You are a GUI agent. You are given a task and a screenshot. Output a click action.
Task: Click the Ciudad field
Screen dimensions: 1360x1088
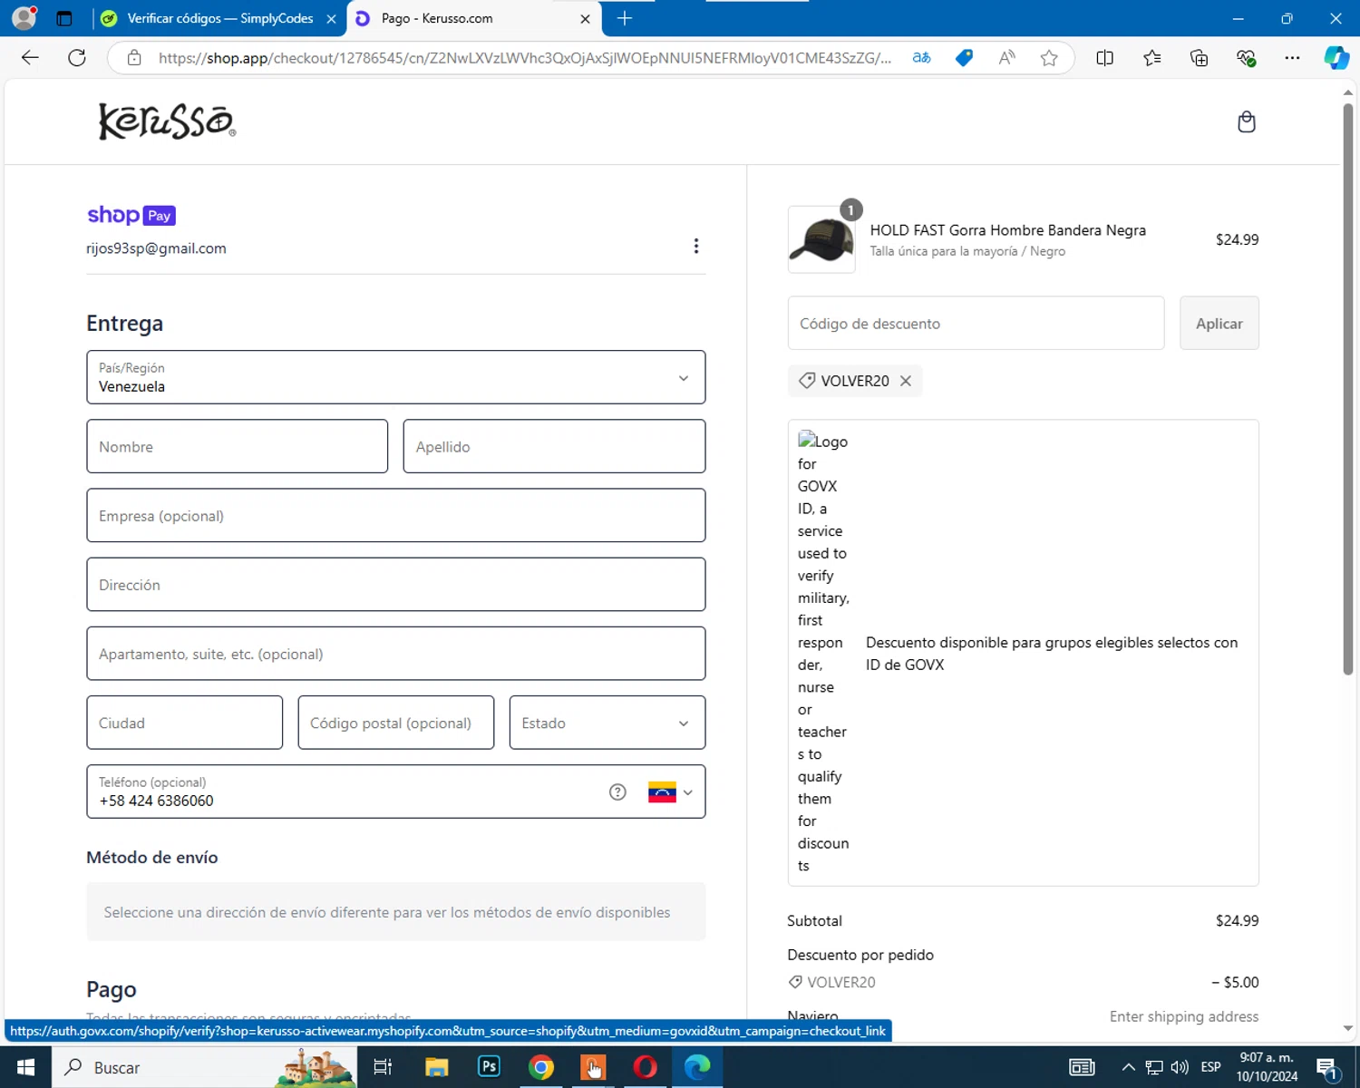pos(185,723)
